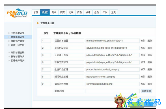This screenshot has height=109, width=166.
Task: Open the 会员 tab
Action: (96, 12)
